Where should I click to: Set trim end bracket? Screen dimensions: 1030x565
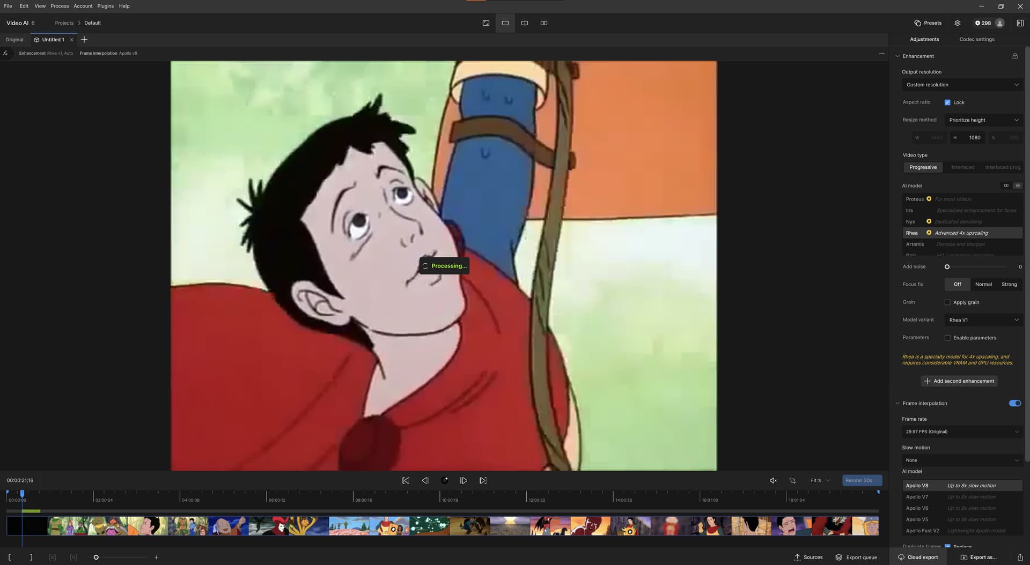tap(31, 557)
